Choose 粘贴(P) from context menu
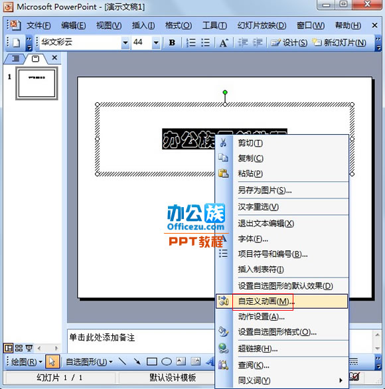The image size is (385, 389). tap(281, 173)
